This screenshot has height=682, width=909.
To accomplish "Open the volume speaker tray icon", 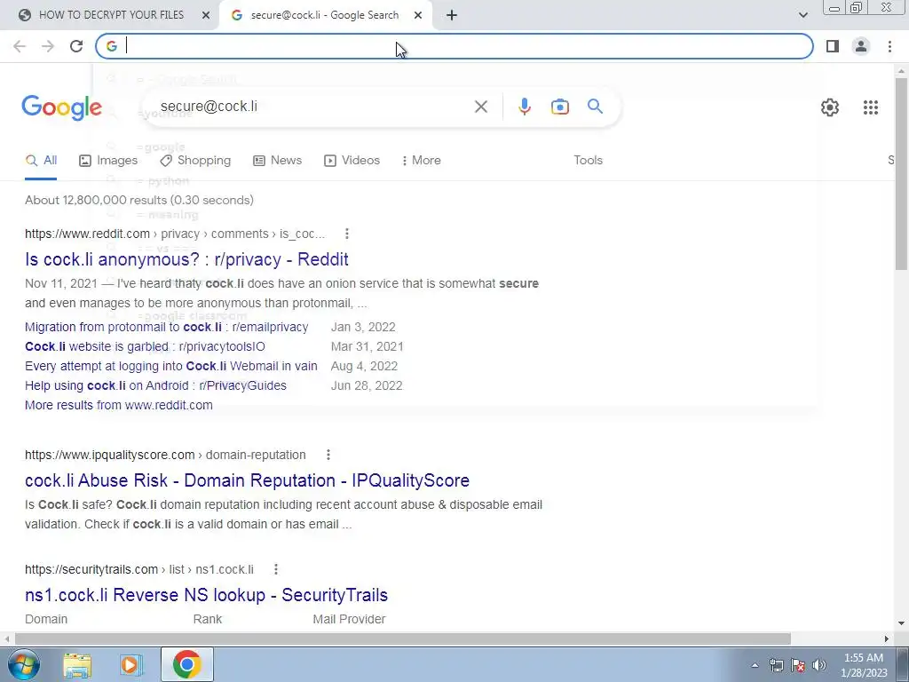I will 819,665.
